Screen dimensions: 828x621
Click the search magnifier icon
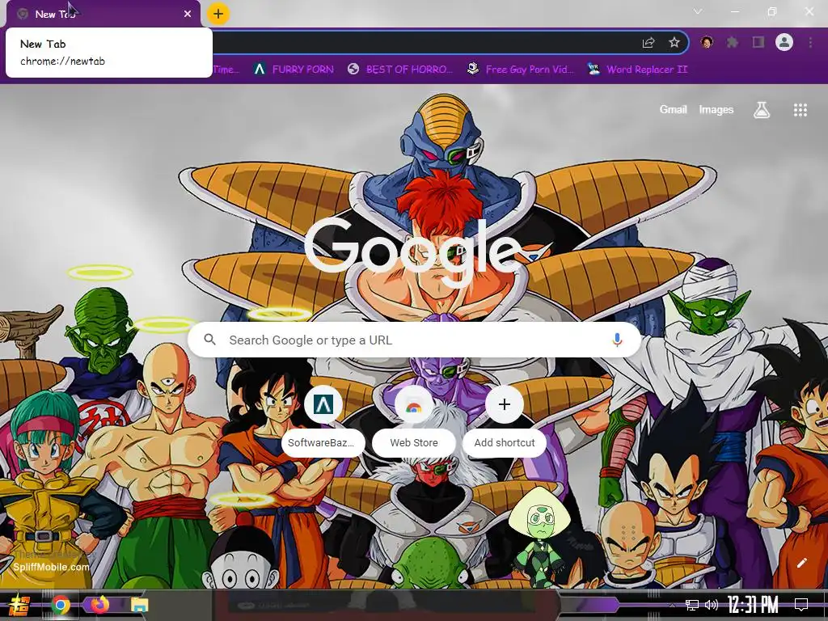(209, 340)
